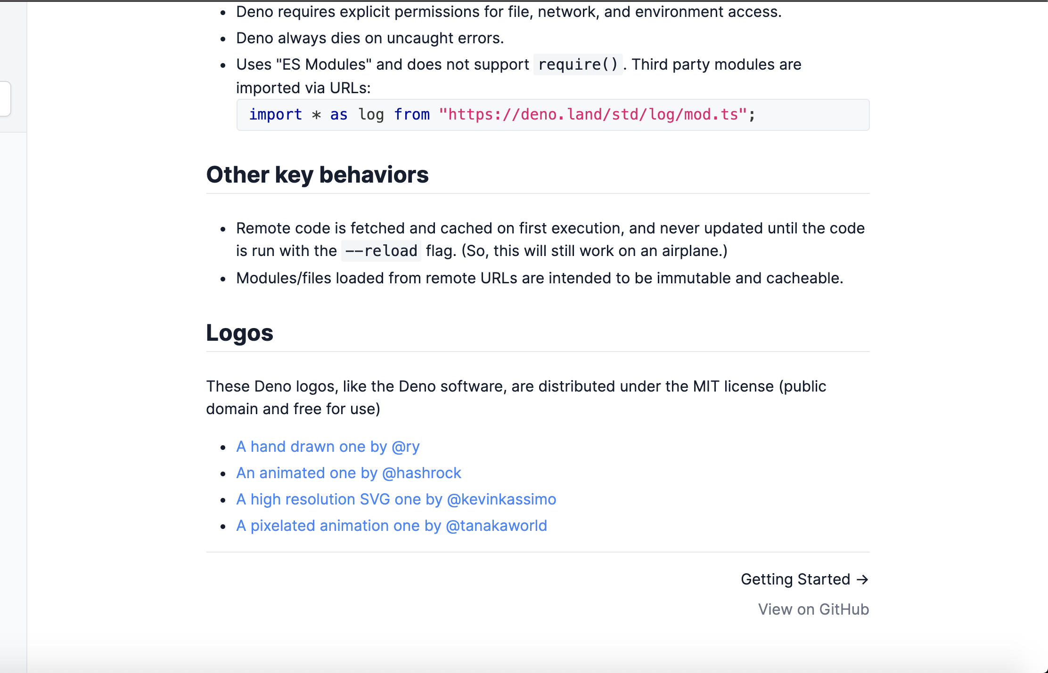The image size is (1048, 673).
Task: Click the MIT license paragraph text
Action: (516, 386)
